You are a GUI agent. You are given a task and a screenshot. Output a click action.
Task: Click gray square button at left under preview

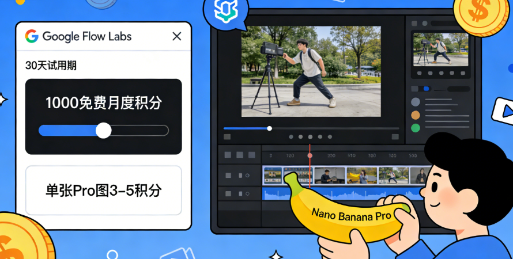pyautogui.click(x=227, y=137)
